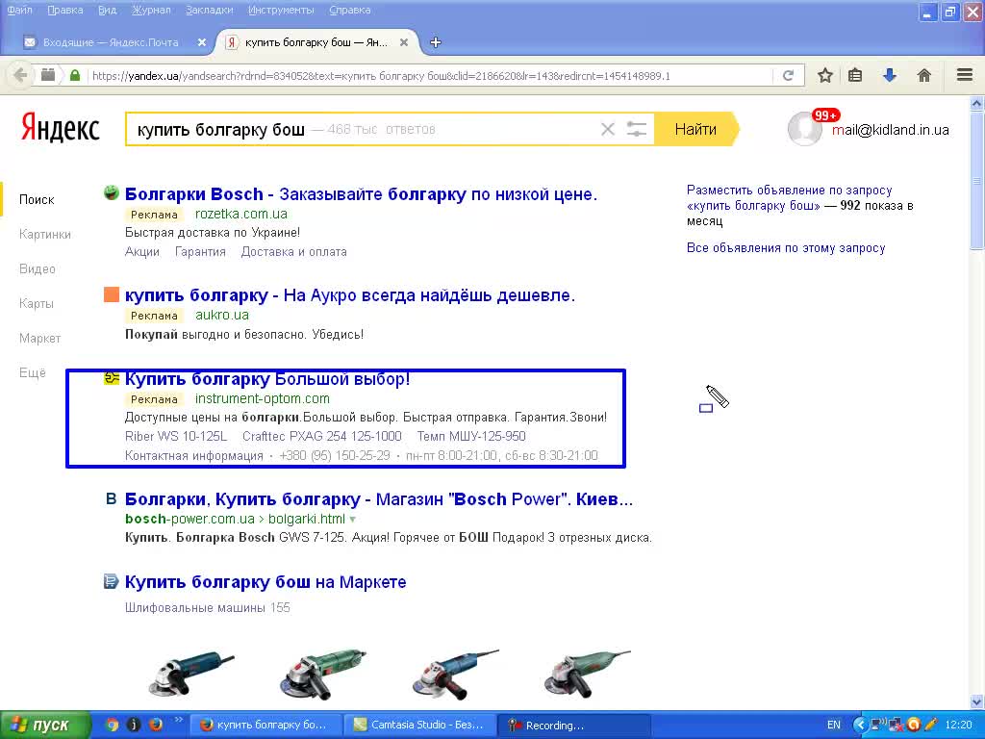The height and width of the screenshot is (739, 985).
Task: Expand the Ещё section in the sidebar
Action: (x=33, y=372)
